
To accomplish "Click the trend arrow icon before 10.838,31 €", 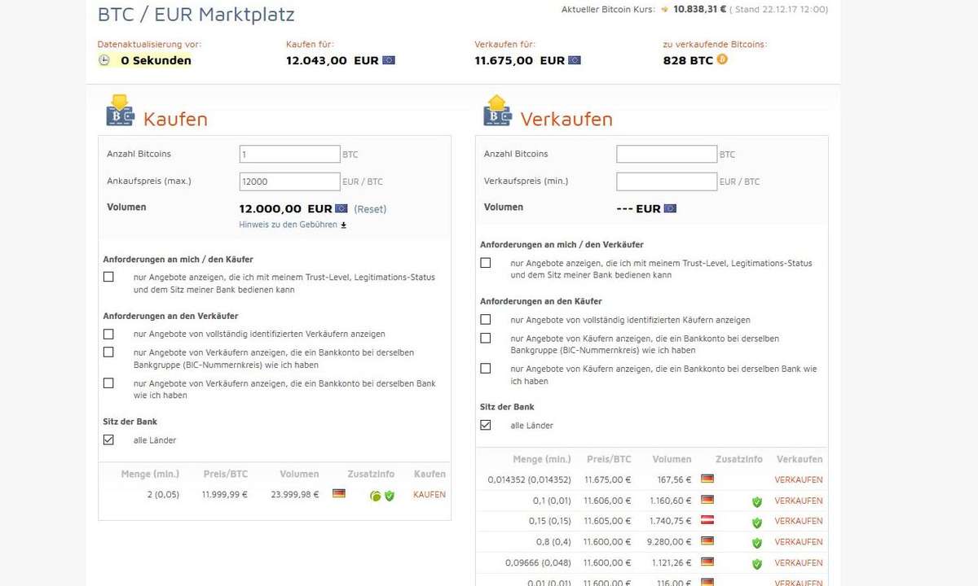I will click(665, 10).
